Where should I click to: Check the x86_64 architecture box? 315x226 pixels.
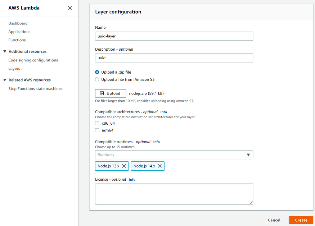pyautogui.click(x=97, y=123)
